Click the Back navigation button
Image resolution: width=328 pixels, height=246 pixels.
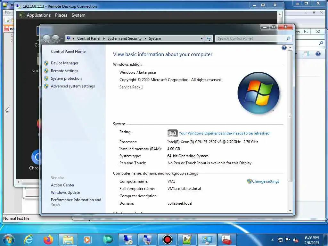point(46,38)
